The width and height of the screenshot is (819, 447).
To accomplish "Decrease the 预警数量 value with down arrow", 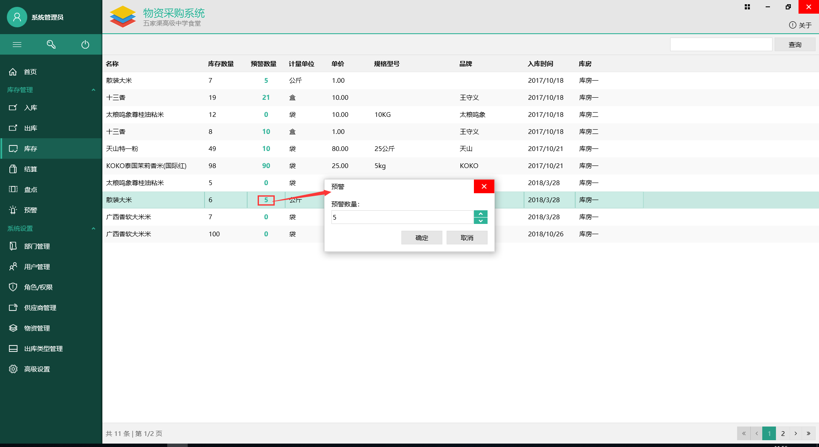I will [481, 221].
